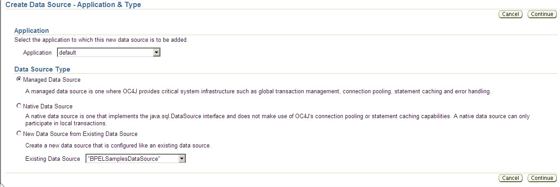Open the BPELSamplesDataSource dropdown list
The width and height of the screenshot is (560, 187).
click(x=131, y=159)
